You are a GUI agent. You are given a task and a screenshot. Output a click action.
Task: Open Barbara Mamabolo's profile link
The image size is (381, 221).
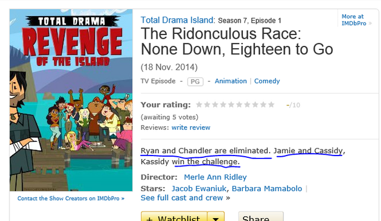[267, 188]
